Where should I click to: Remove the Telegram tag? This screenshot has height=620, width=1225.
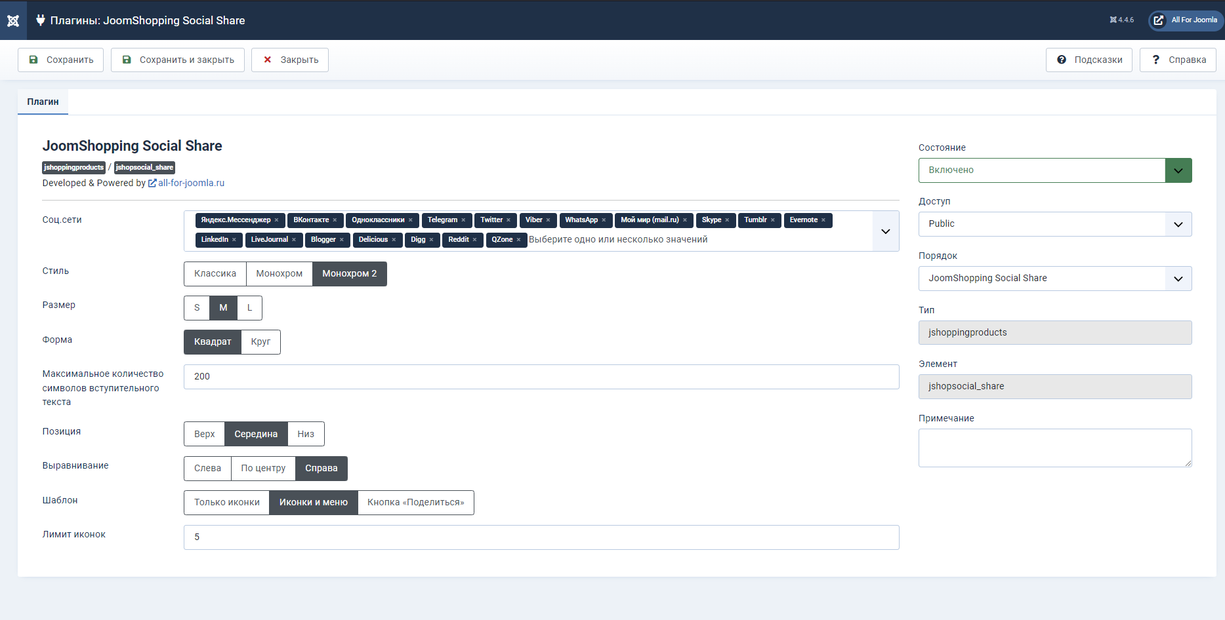coord(463,220)
